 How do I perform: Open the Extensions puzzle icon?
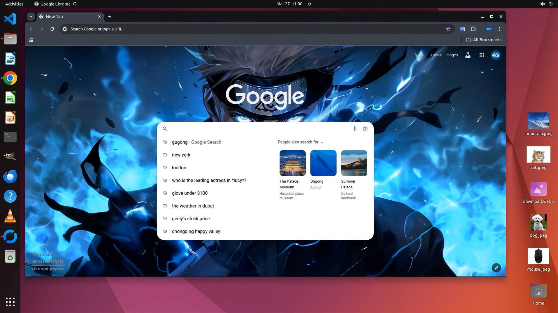473,29
